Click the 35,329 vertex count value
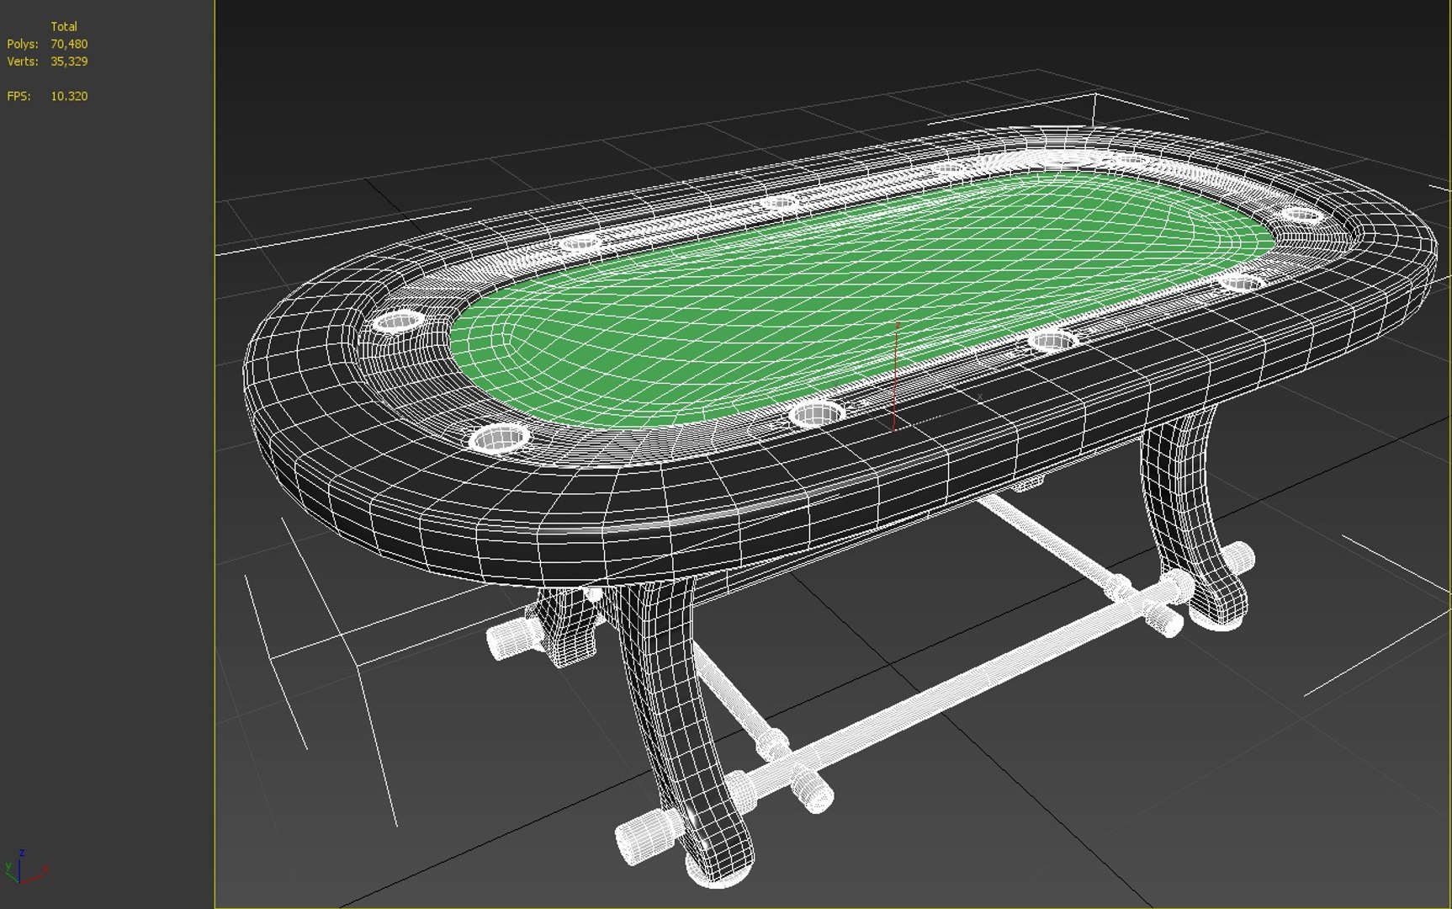The height and width of the screenshot is (909, 1452). [69, 61]
